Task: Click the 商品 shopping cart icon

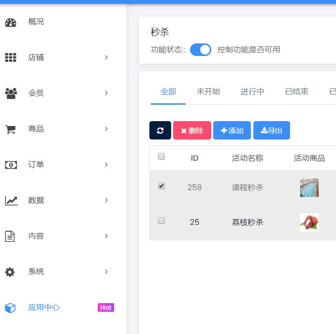Action: point(10,129)
